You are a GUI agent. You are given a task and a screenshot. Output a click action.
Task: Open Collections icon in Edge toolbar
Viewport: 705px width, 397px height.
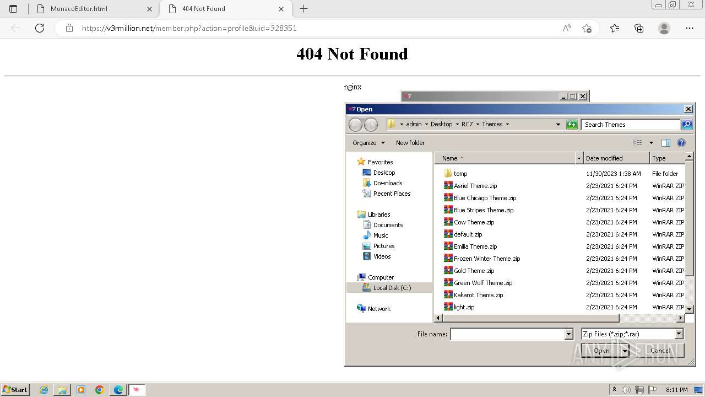click(639, 28)
